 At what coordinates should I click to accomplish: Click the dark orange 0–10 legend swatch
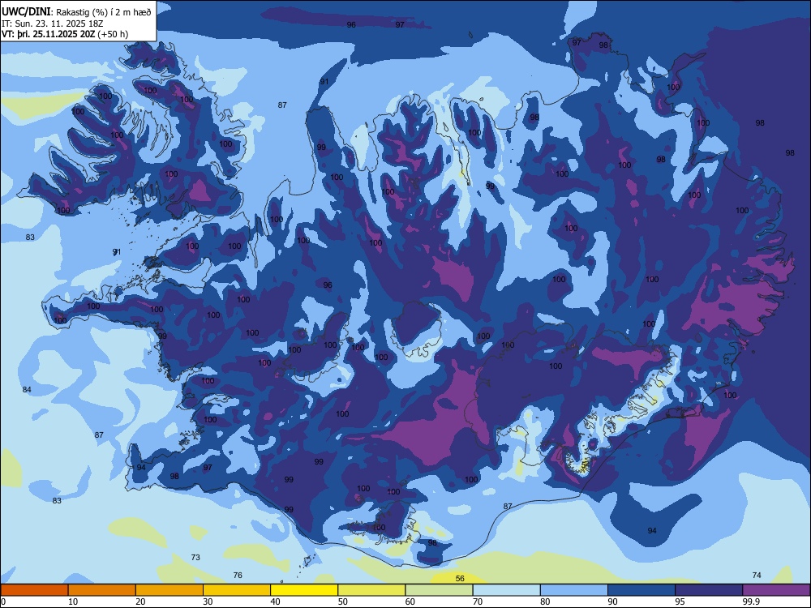pyautogui.click(x=34, y=590)
